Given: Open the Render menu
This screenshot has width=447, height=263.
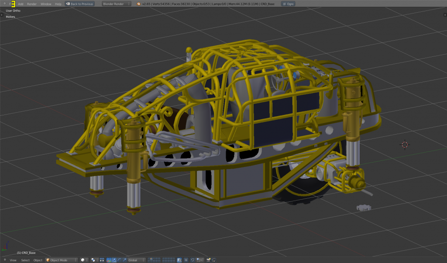Looking at the screenshot, I should (31, 4).
